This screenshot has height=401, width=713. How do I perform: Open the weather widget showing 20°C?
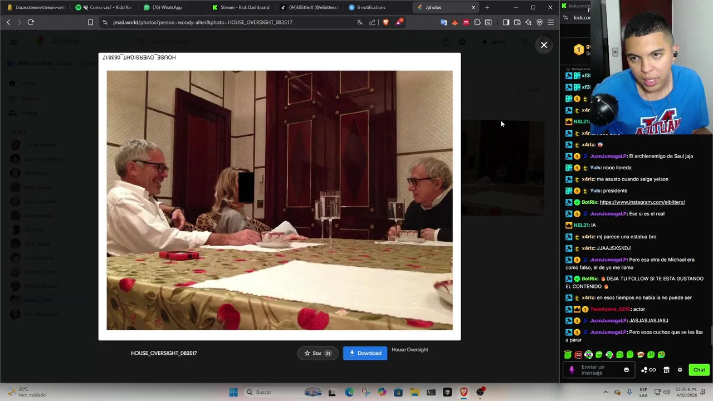click(x=27, y=392)
